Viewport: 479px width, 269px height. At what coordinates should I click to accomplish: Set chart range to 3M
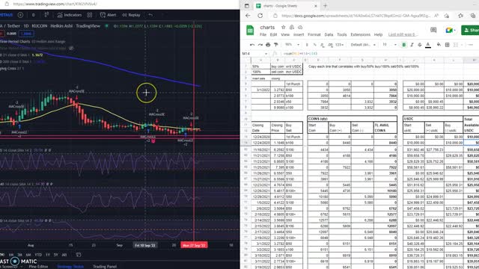[x=20, y=255]
